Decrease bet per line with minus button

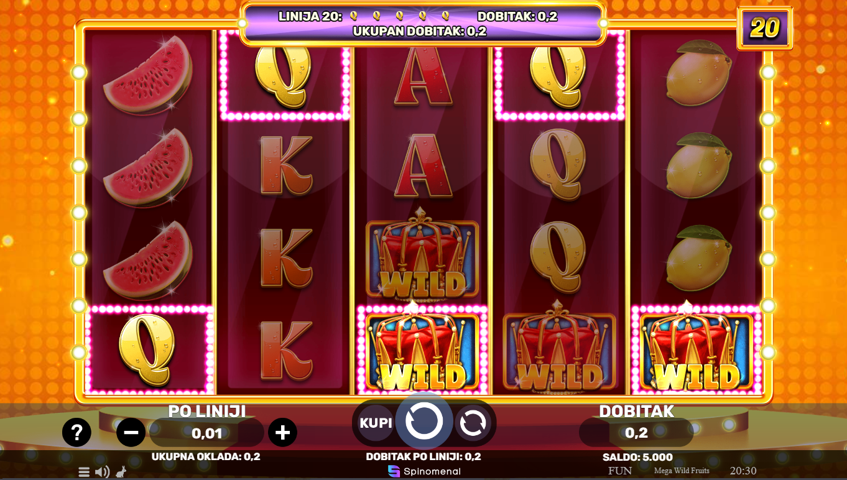(x=131, y=432)
